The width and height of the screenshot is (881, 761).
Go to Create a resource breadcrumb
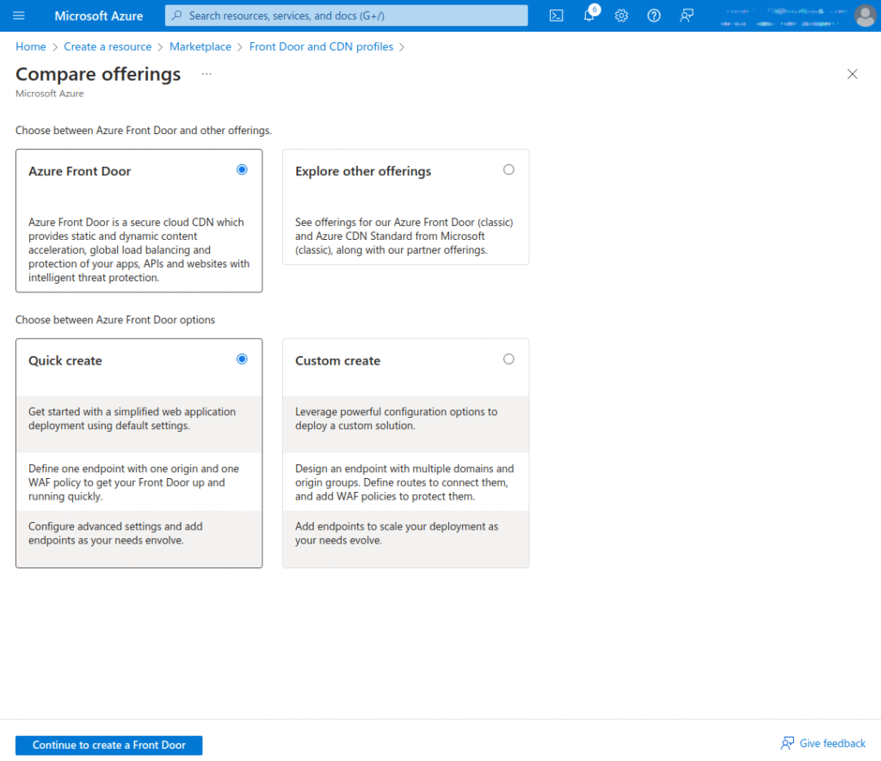tap(108, 46)
